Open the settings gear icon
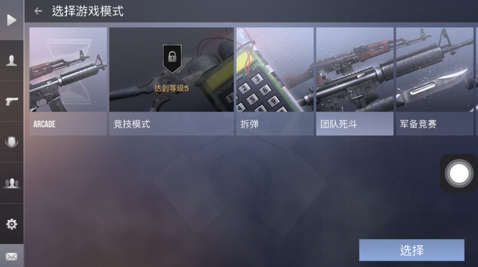This screenshot has height=267, width=478. (11, 224)
